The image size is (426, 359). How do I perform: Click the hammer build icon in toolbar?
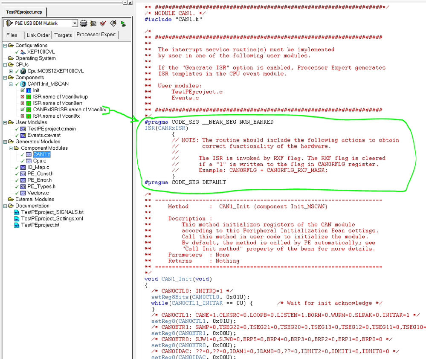(113, 23)
